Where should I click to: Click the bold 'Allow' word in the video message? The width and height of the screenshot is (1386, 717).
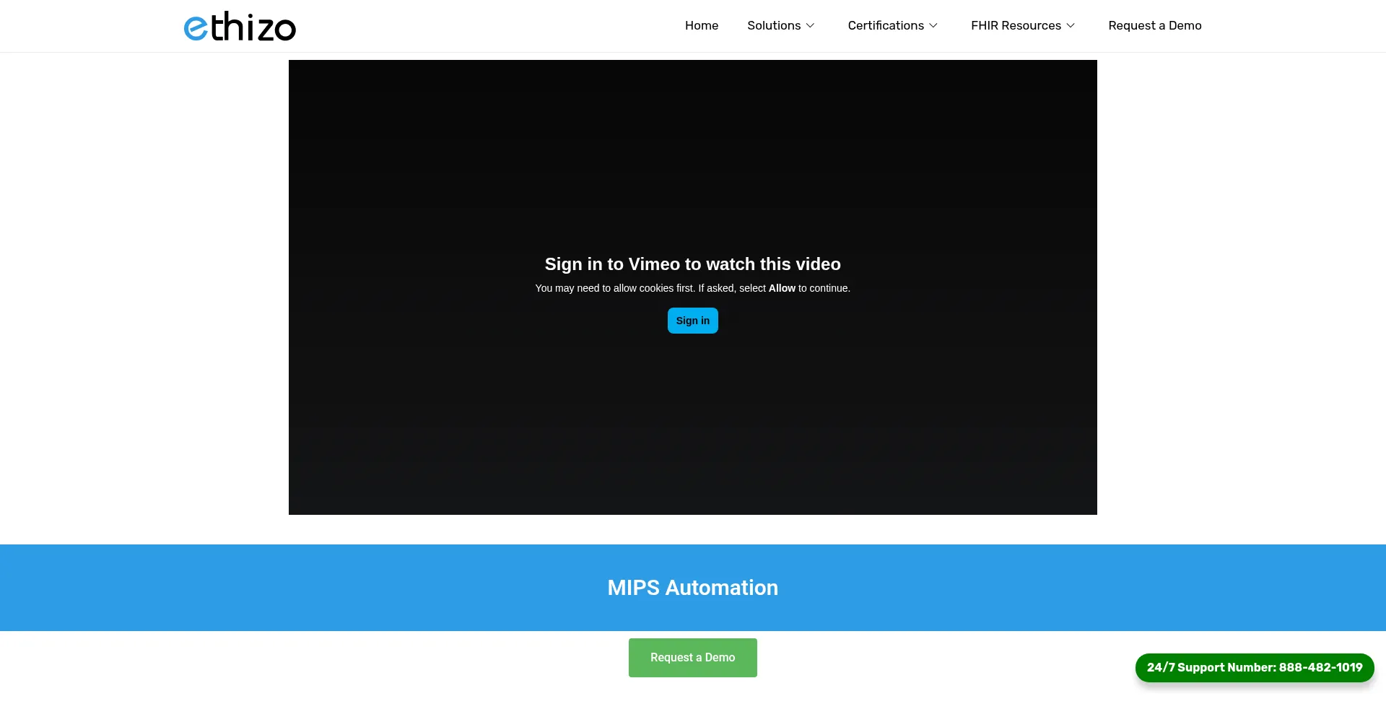782,288
